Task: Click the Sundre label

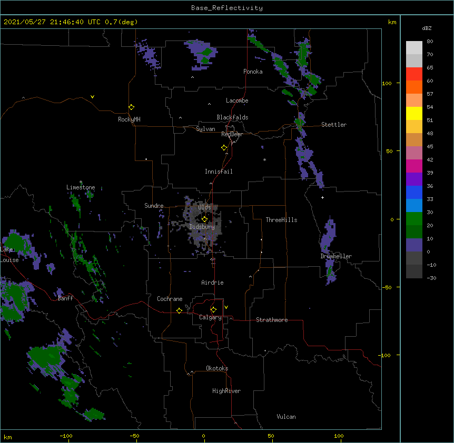Action: coord(154,206)
